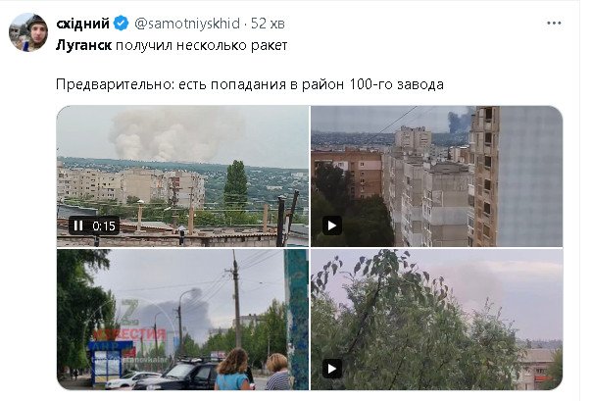Open the dark smoke over high-rises thumbnail

[437, 176]
